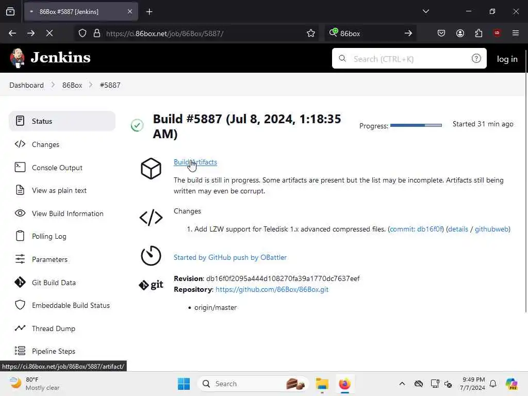Click the Polling Log clipboard icon
This screenshot has width=528, height=396.
pyautogui.click(x=20, y=236)
